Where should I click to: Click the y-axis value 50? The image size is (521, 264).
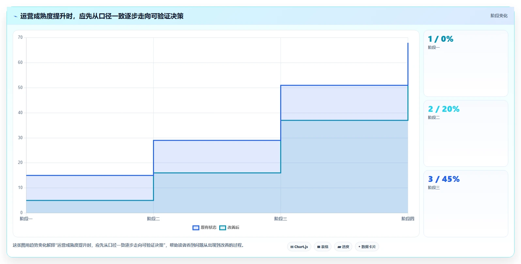[20, 88]
